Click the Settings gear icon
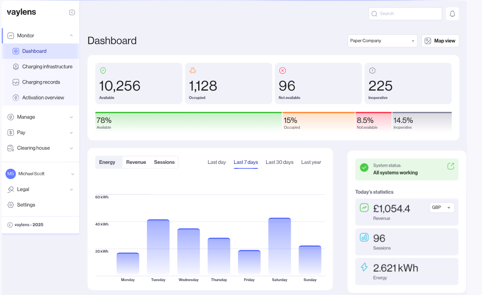 click(x=11, y=205)
